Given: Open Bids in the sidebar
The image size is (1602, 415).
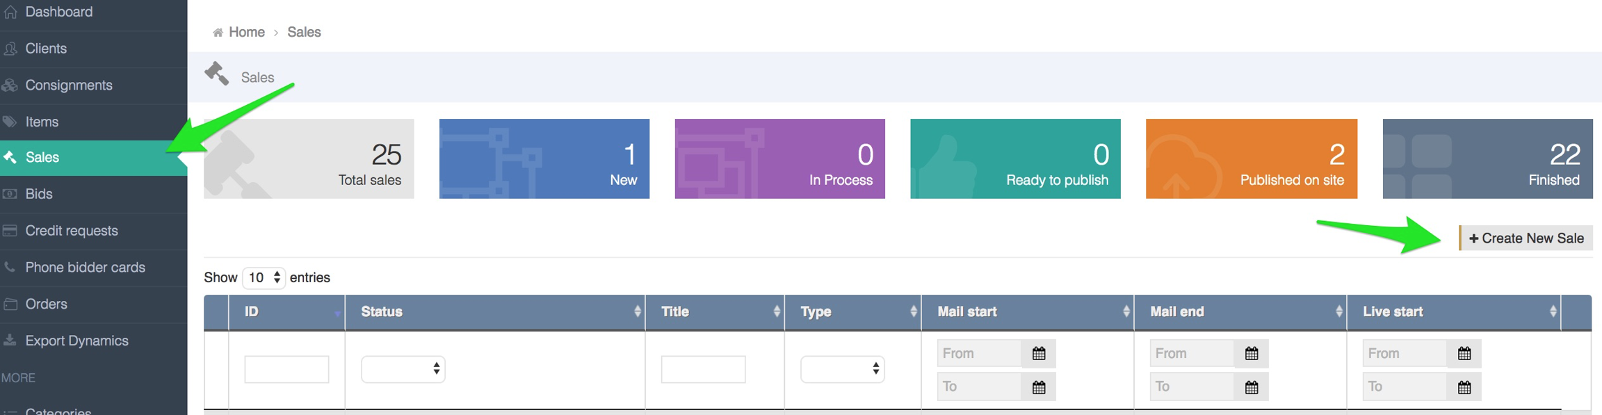Looking at the screenshot, I should (x=39, y=194).
